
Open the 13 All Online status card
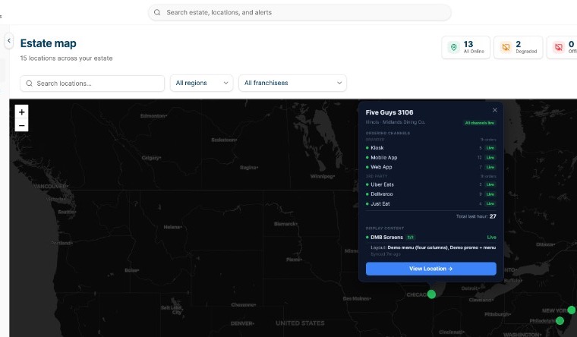(x=466, y=48)
